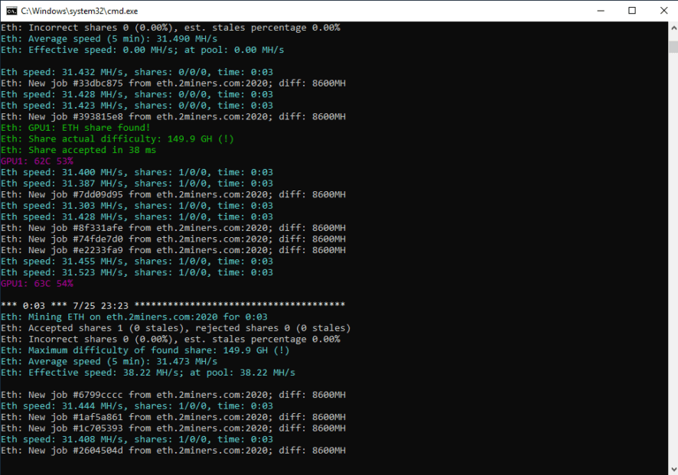This screenshot has height=475, width=678.
Task: Click the New job #33dbc875 line
Action: click(x=173, y=83)
